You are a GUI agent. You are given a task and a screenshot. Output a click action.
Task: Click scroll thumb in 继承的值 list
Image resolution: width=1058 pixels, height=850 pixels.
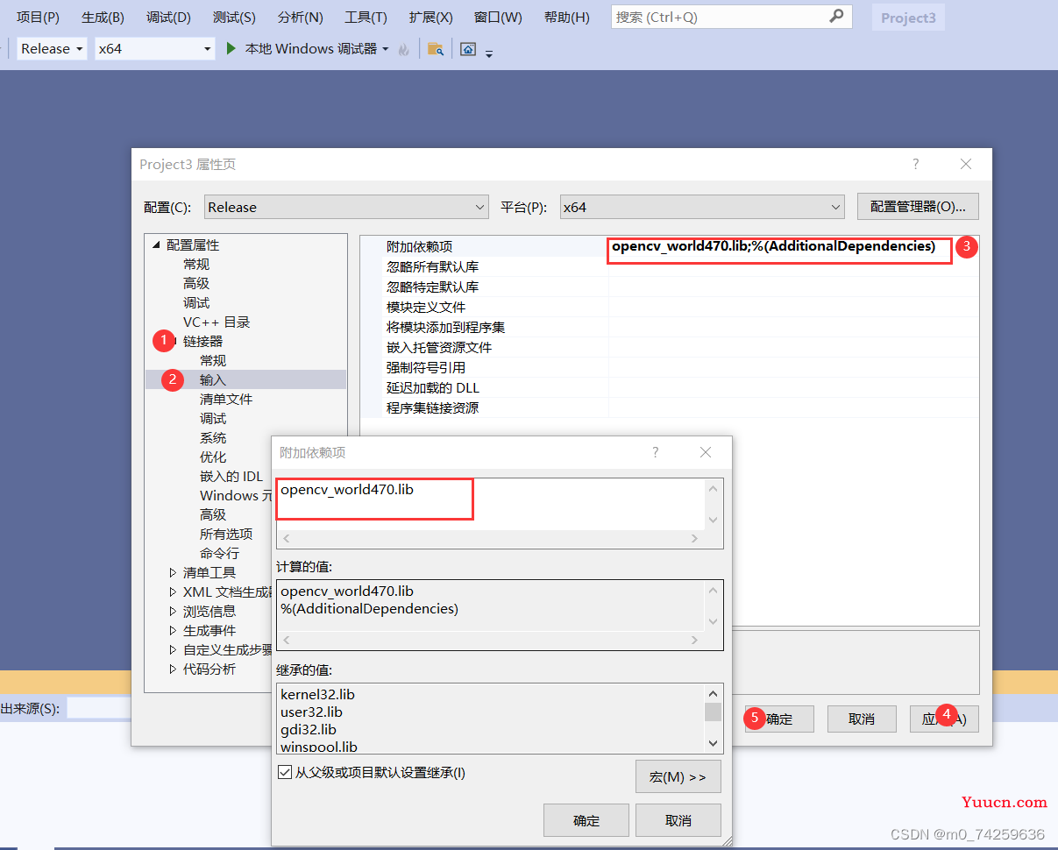point(713,712)
